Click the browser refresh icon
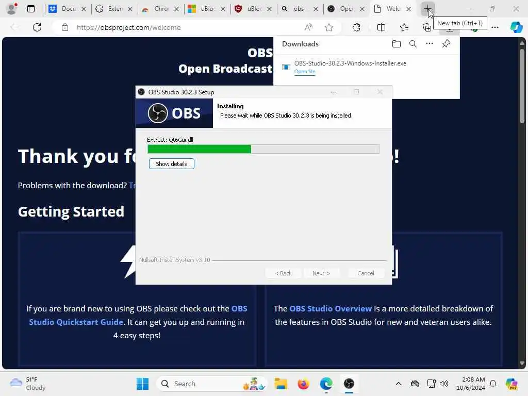Image resolution: width=528 pixels, height=396 pixels. pyautogui.click(x=37, y=27)
